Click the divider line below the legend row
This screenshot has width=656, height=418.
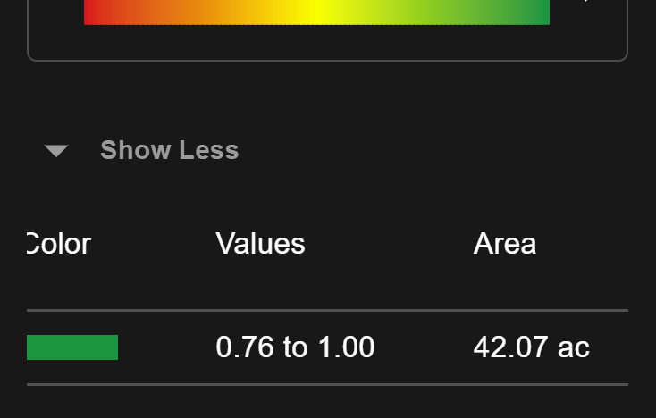[x=327, y=384]
